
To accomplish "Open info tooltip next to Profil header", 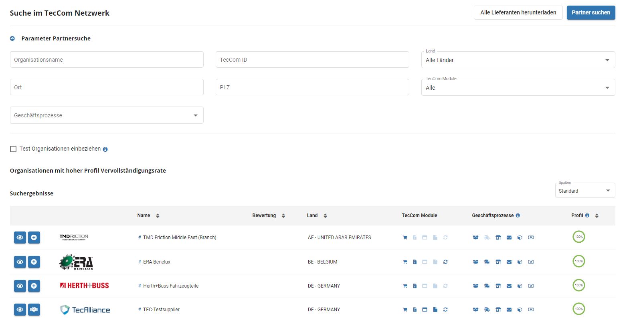I will click(587, 215).
